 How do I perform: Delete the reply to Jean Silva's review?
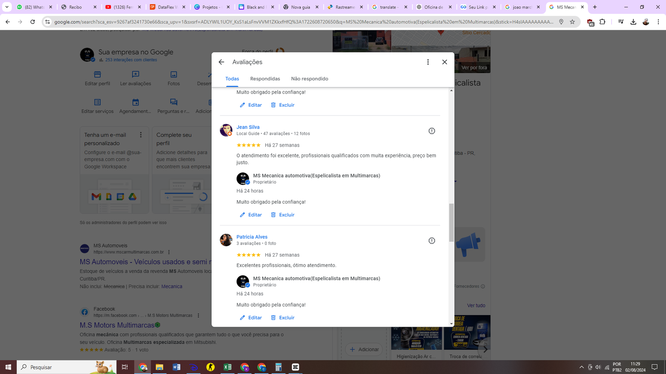point(283,215)
